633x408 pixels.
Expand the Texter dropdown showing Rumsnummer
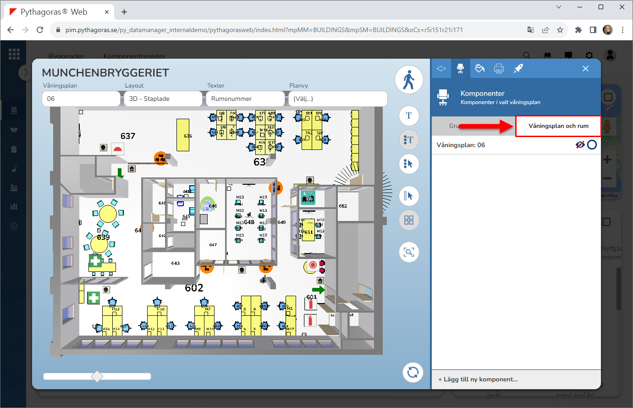click(245, 99)
